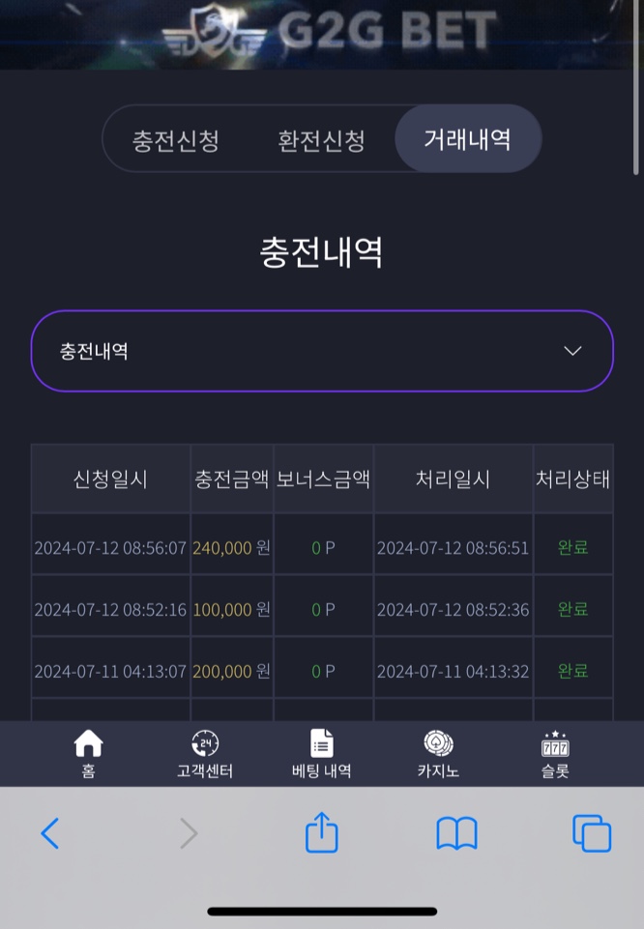Screen dimensions: 644x929
Task: Expand the 충전내역 dropdown chevron
Action: click(x=572, y=351)
